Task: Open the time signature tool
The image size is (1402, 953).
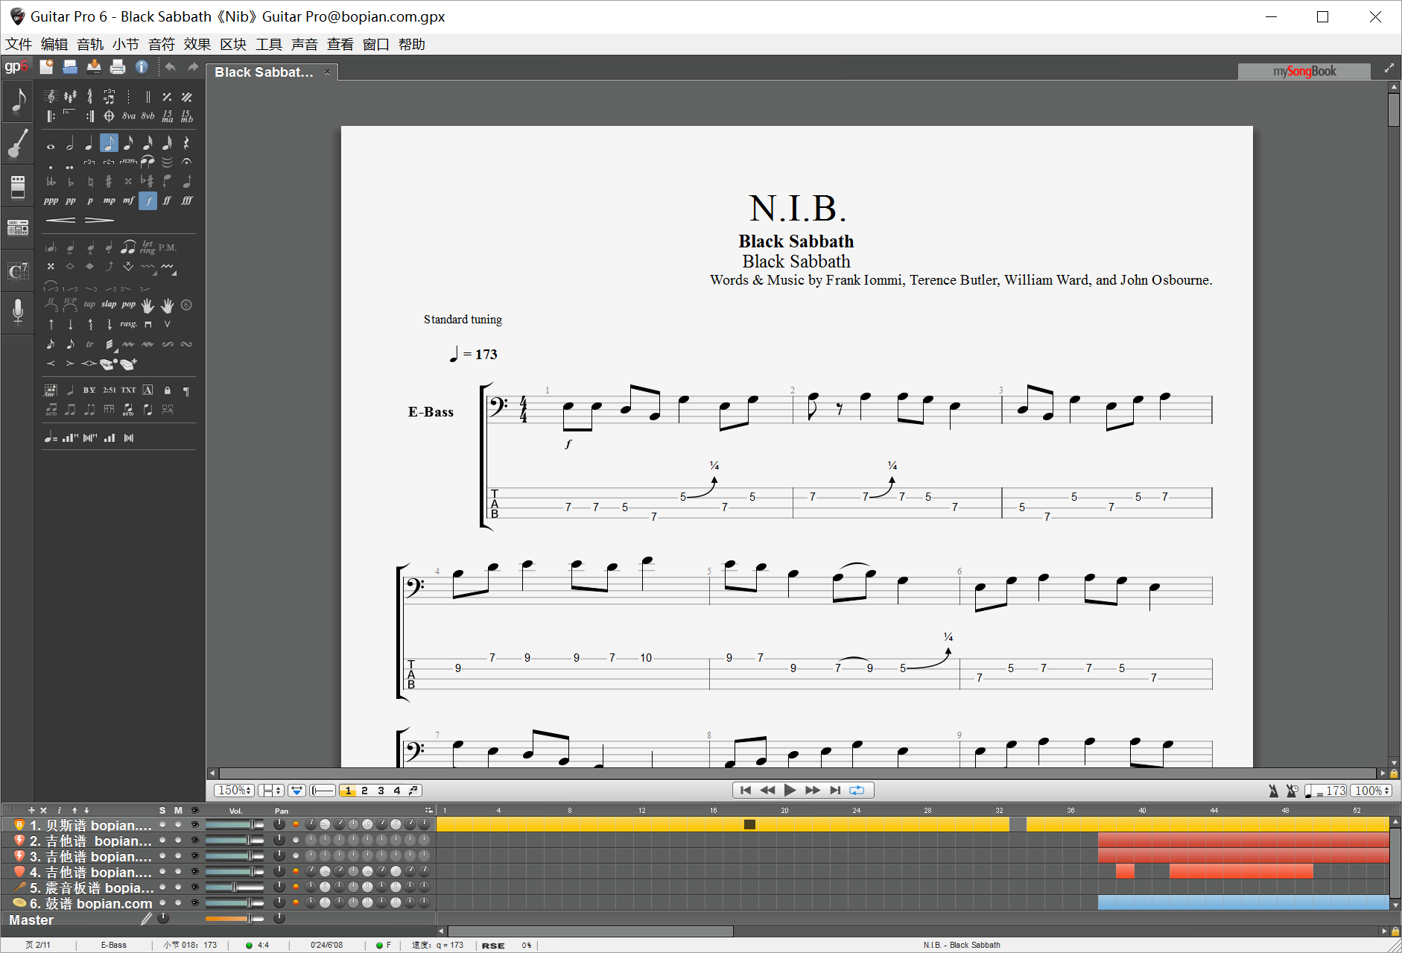Action: [x=89, y=97]
